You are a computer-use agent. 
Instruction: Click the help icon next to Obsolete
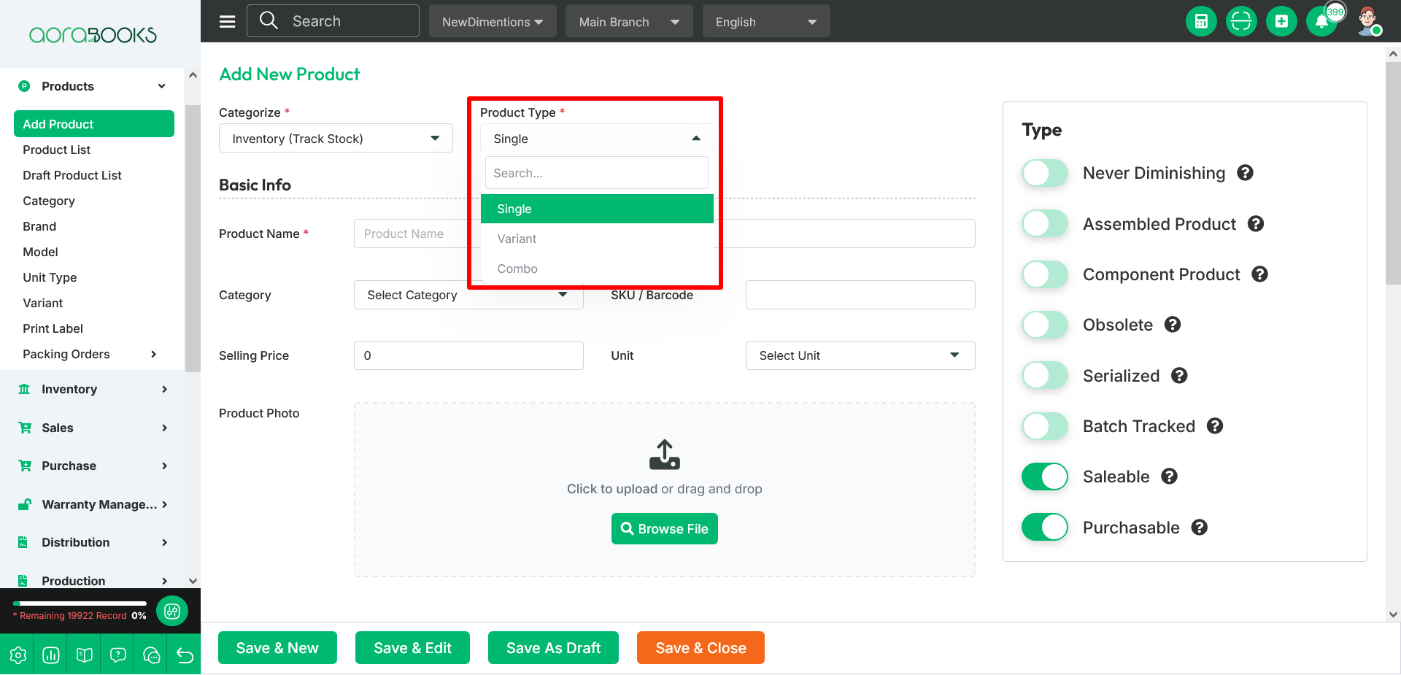1173,325
